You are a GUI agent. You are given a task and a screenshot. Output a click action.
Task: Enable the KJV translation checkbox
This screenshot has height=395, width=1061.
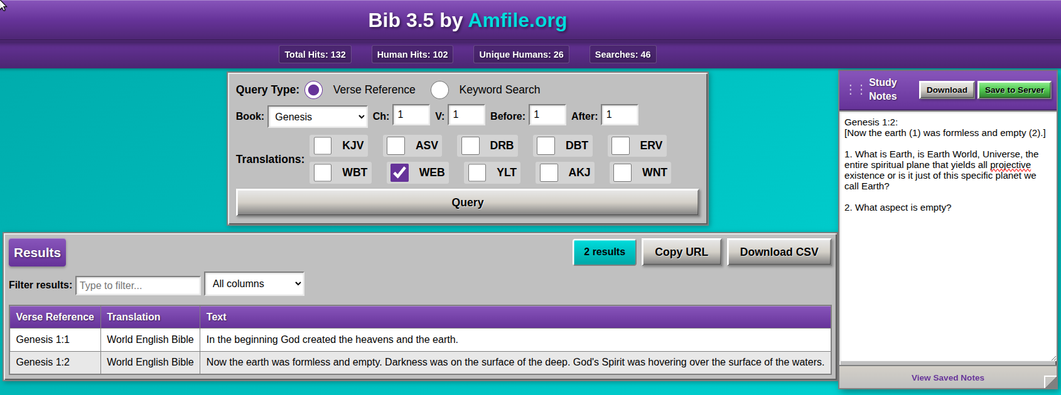tap(323, 145)
